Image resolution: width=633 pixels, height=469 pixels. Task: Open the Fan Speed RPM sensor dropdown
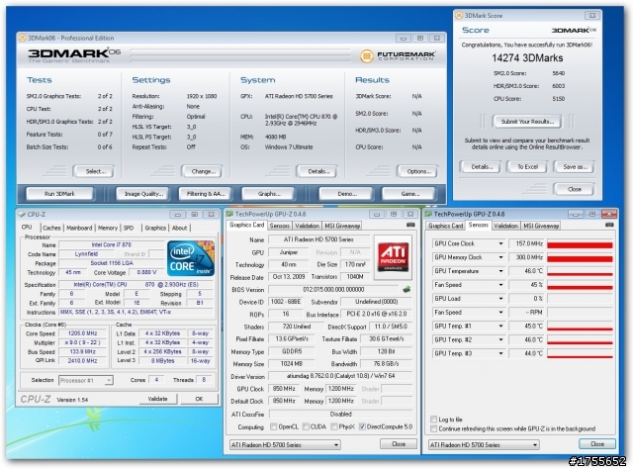pyautogui.click(x=500, y=313)
